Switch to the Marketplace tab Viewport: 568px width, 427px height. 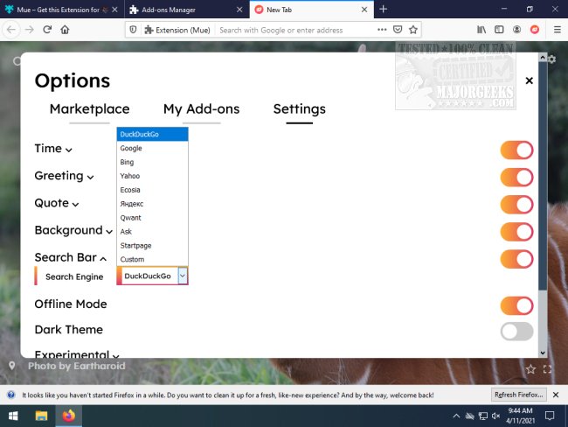pos(89,108)
